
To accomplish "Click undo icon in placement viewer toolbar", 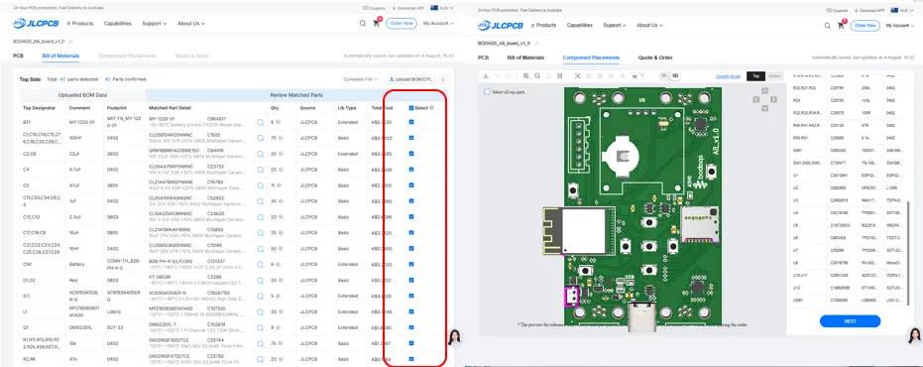I will tap(497, 76).
